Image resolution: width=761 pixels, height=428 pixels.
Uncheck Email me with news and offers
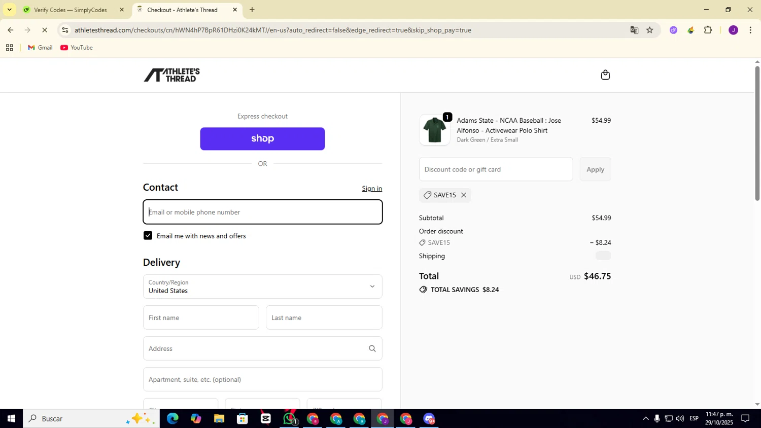pos(148,236)
